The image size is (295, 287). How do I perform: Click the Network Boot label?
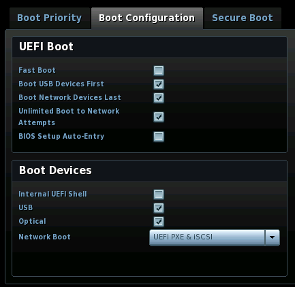(44, 237)
